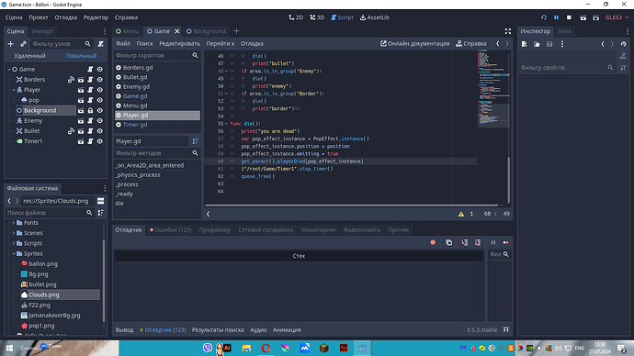Viewport: 634px width, 356px height.
Task: Stop the running scene
Action: pos(569,17)
